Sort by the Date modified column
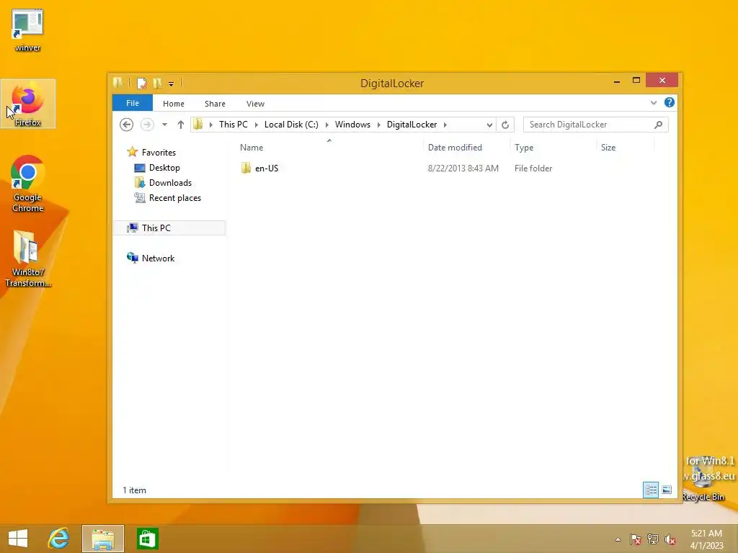The width and height of the screenshot is (738, 553). (x=466, y=147)
